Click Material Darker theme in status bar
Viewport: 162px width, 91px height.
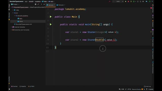point(136,89)
